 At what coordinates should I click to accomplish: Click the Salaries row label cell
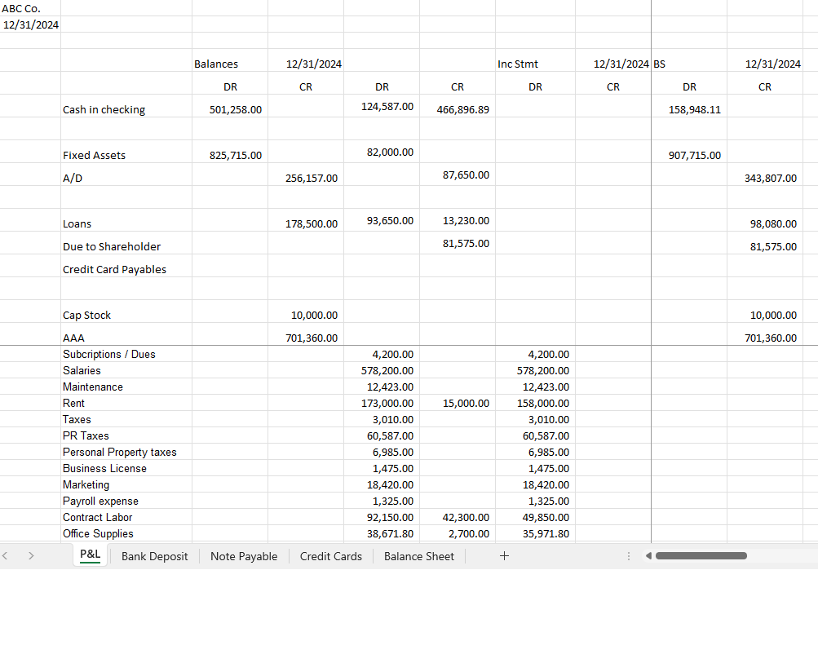[x=82, y=371]
